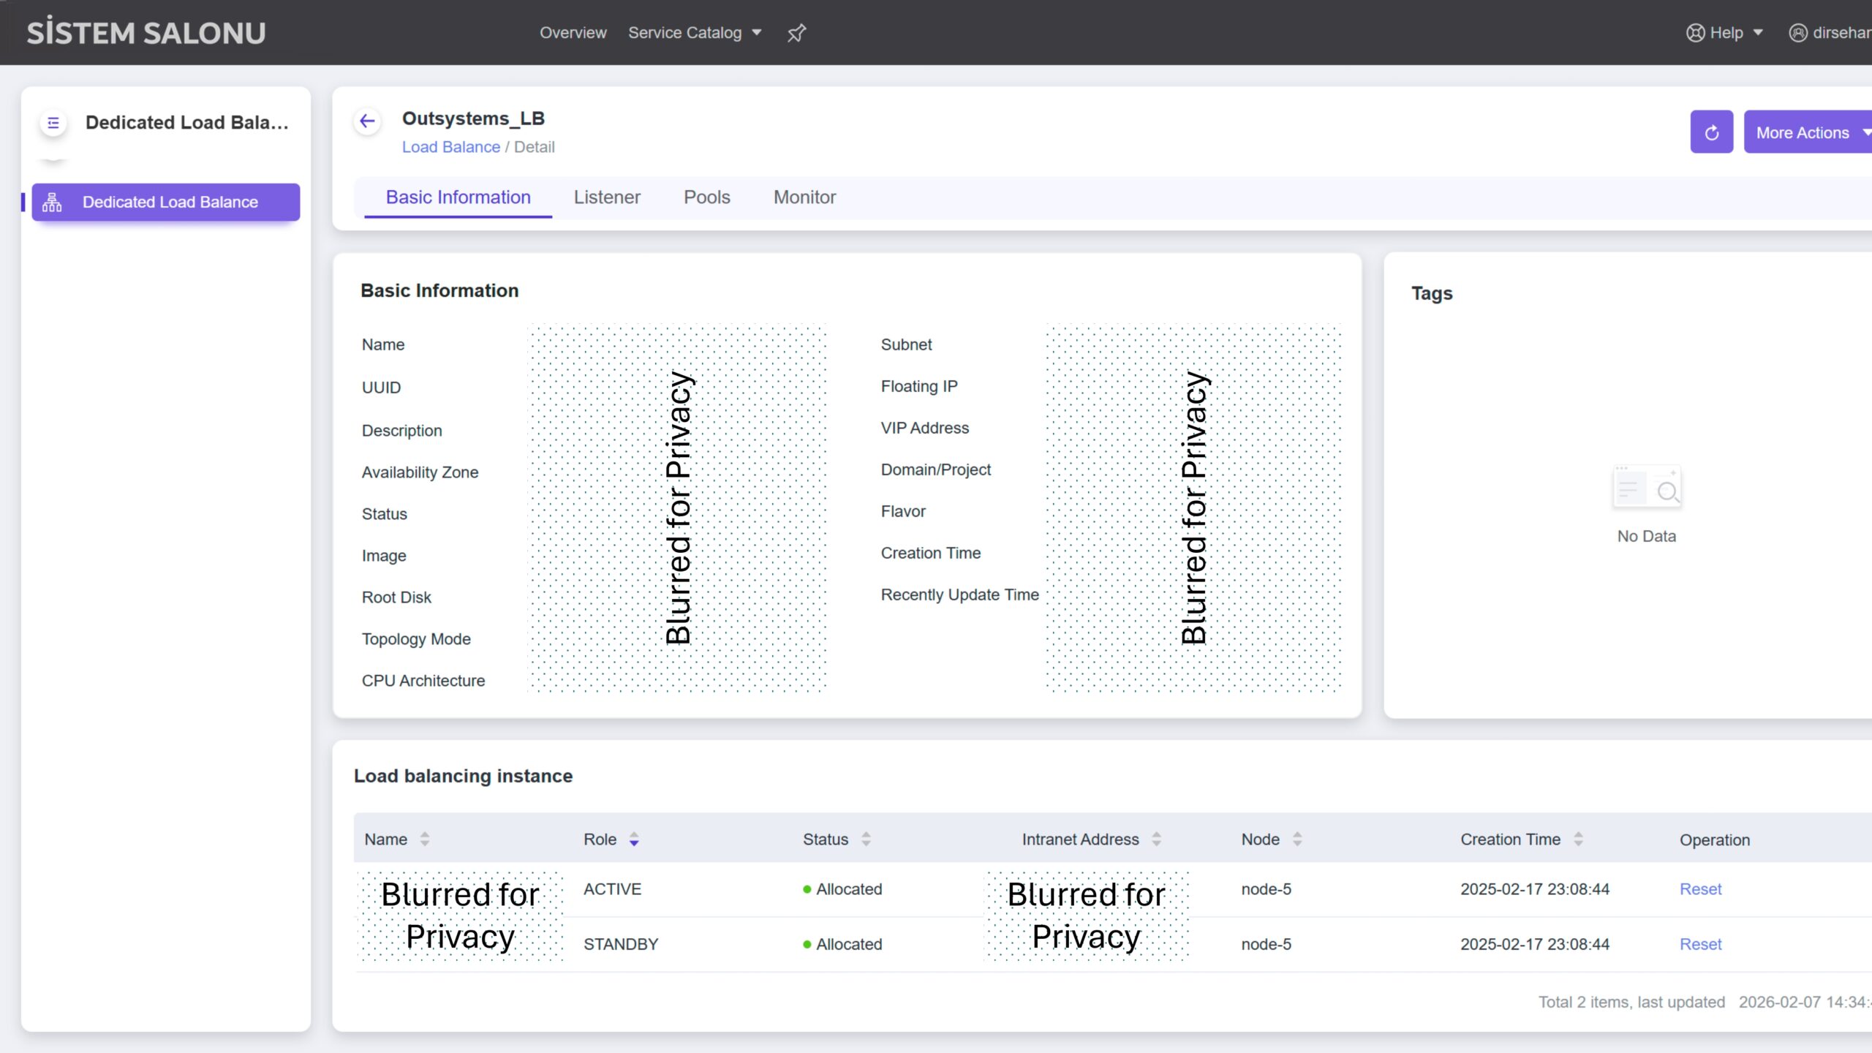Open the Pools tab
The image size is (1872, 1053).
click(x=706, y=197)
